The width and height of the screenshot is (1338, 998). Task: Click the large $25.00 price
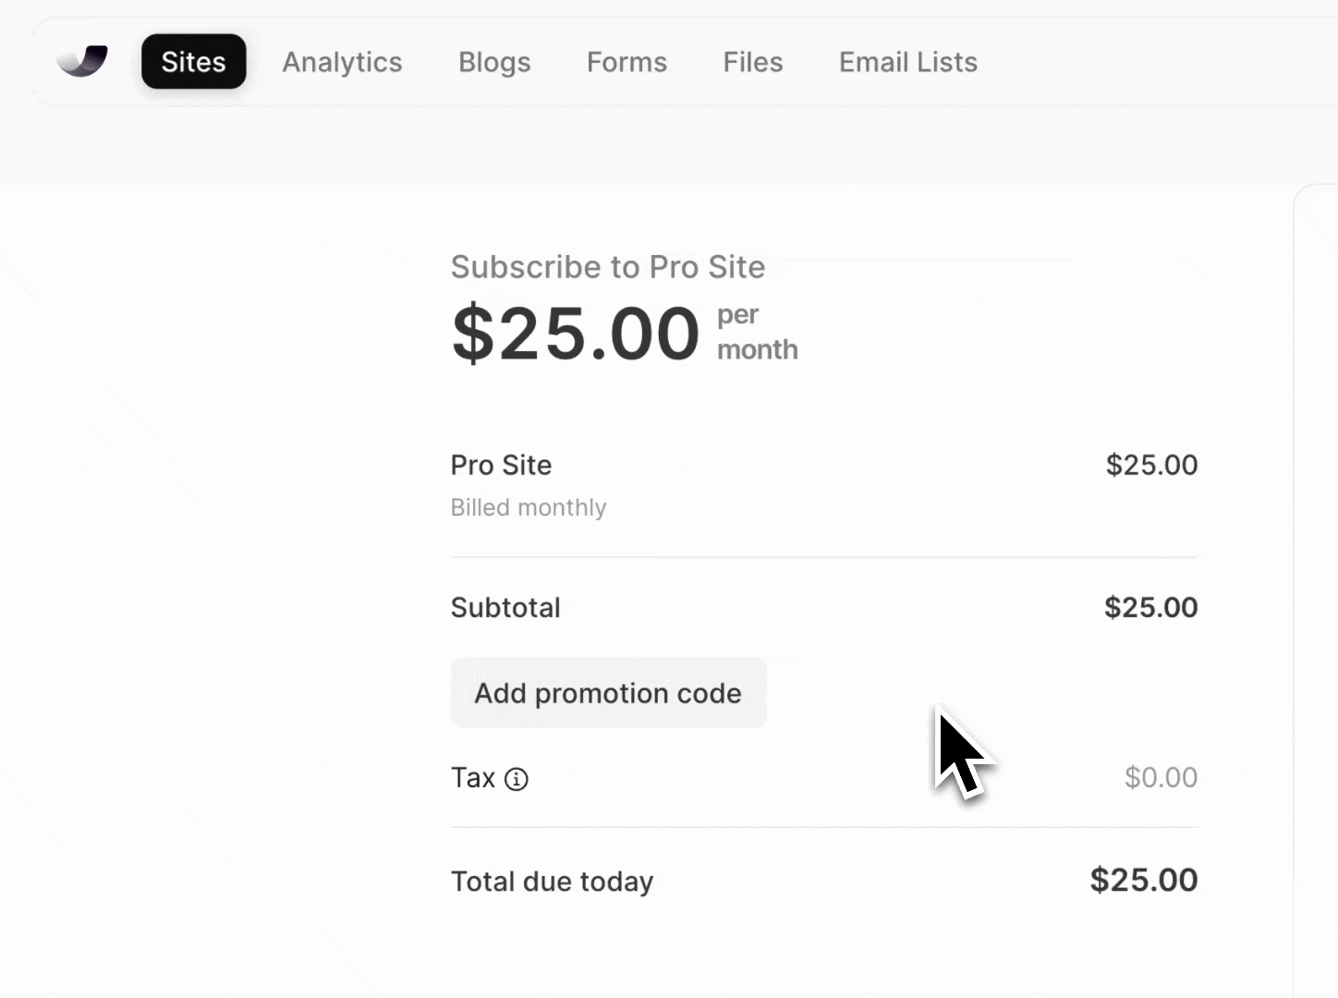pos(575,334)
